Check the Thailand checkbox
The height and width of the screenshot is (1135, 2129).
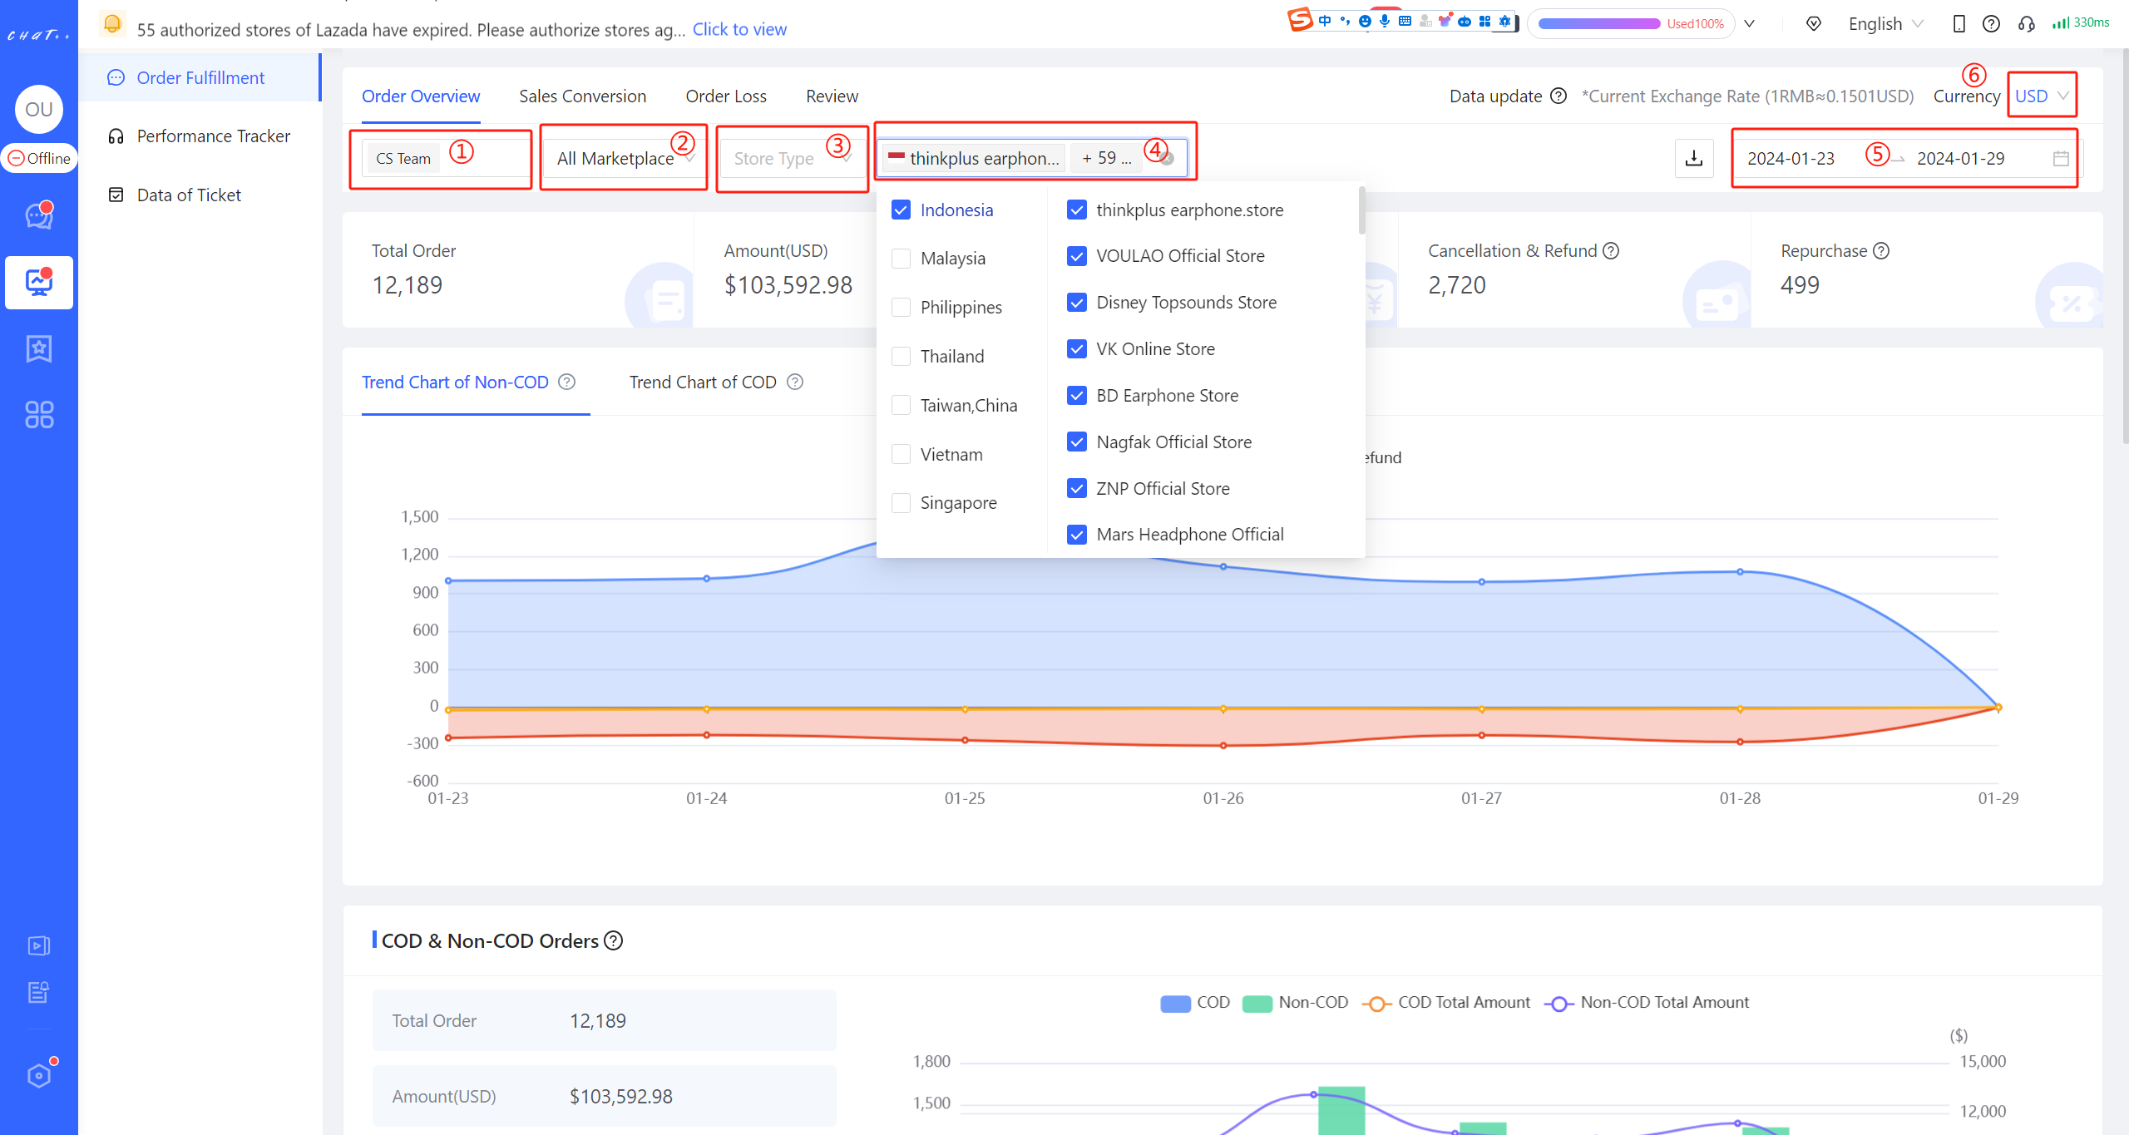[901, 357]
